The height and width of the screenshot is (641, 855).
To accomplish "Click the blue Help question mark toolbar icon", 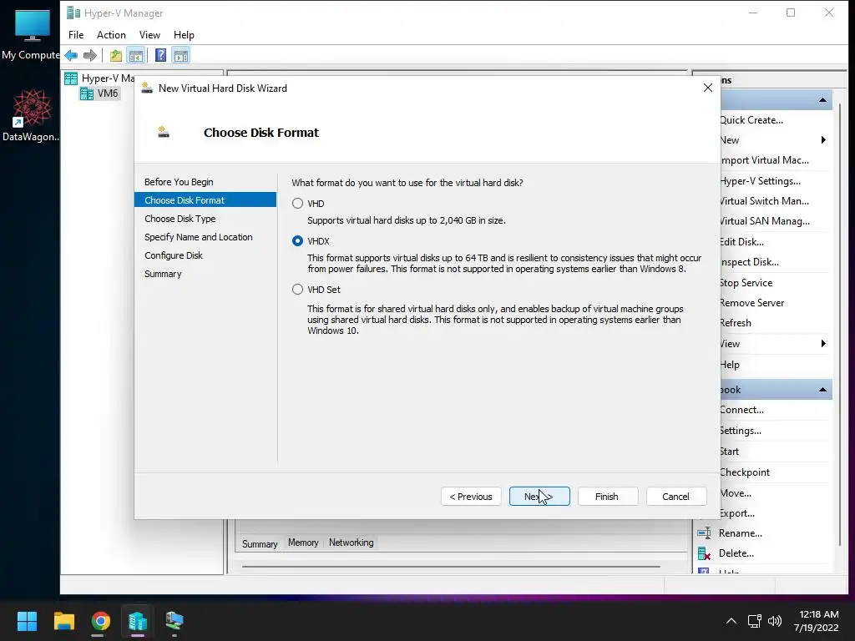I will coord(161,56).
